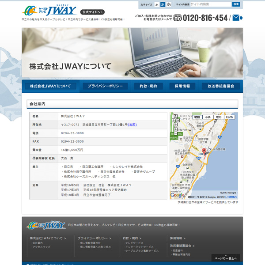Open the 公式サイトへ official site button
The width and height of the screenshot is (265, 265).
click(x=92, y=12)
